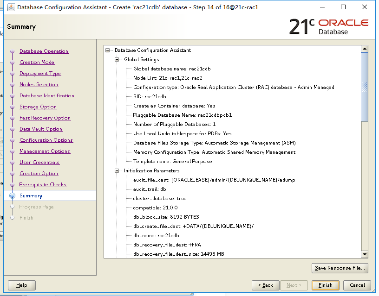
Task: Cancel the database creation wizard
Action: click(x=357, y=285)
